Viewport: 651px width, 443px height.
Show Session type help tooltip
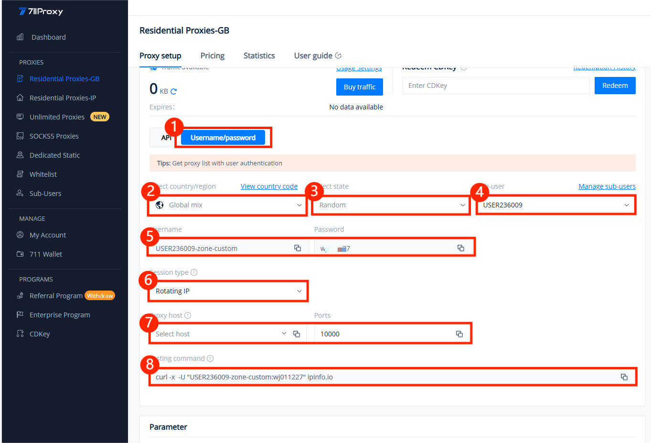(x=194, y=272)
